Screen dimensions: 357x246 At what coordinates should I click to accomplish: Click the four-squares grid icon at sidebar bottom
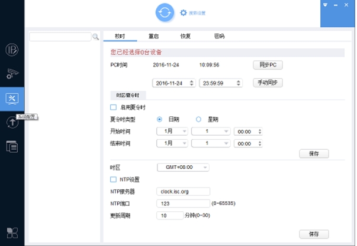click(x=12, y=233)
